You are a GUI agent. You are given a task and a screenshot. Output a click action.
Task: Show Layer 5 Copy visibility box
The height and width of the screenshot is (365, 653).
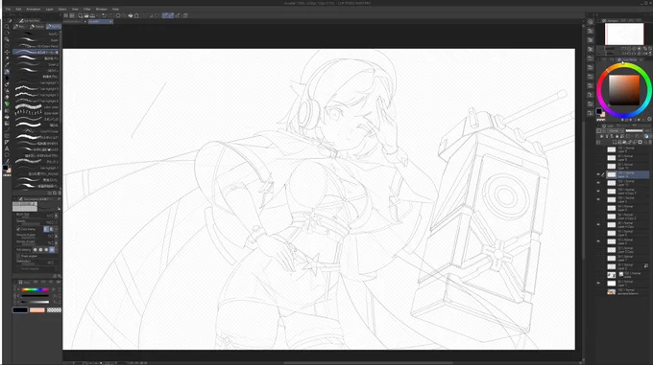pyautogui.click(x=598, y=250)
